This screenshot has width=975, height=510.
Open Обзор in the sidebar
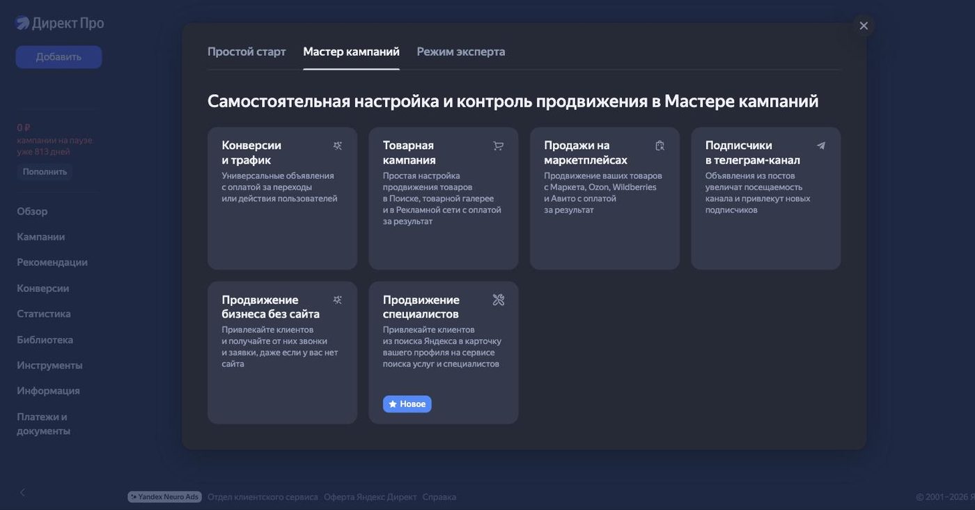point(33,211)
